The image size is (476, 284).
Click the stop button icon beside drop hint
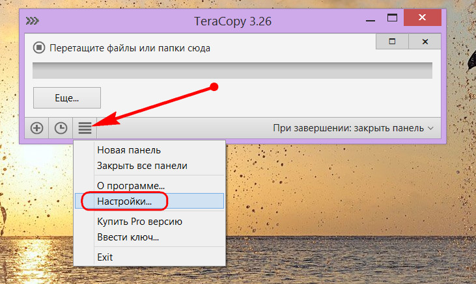39,48
